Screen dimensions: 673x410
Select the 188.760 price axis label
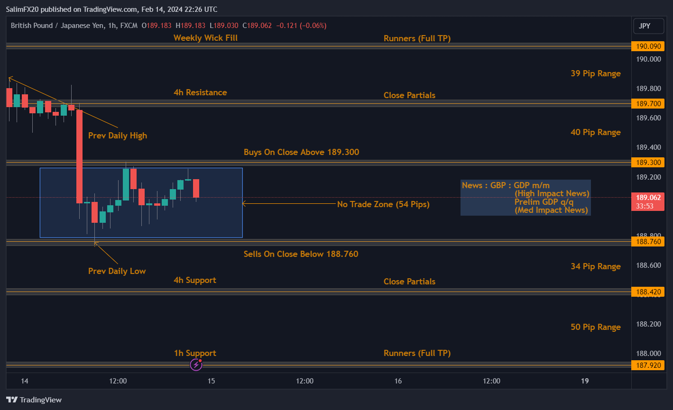point(648,242)
